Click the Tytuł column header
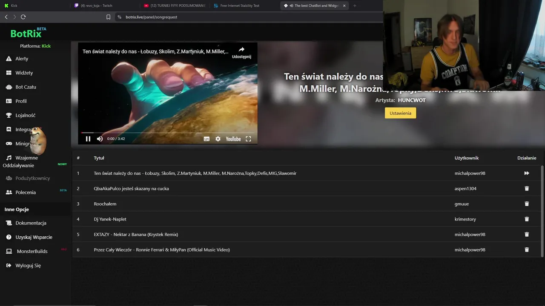545x306 pixels. [x=99, y=158]
